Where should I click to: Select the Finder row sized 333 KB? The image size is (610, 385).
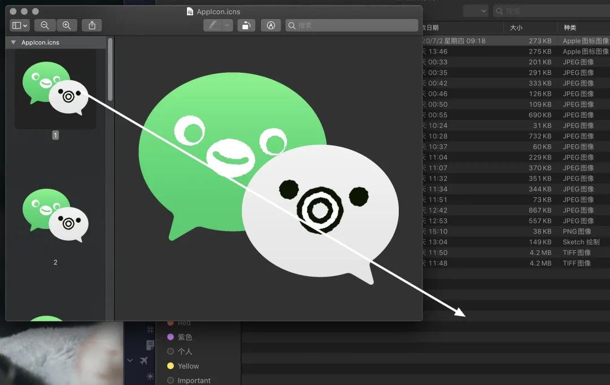tap(516, 83)
